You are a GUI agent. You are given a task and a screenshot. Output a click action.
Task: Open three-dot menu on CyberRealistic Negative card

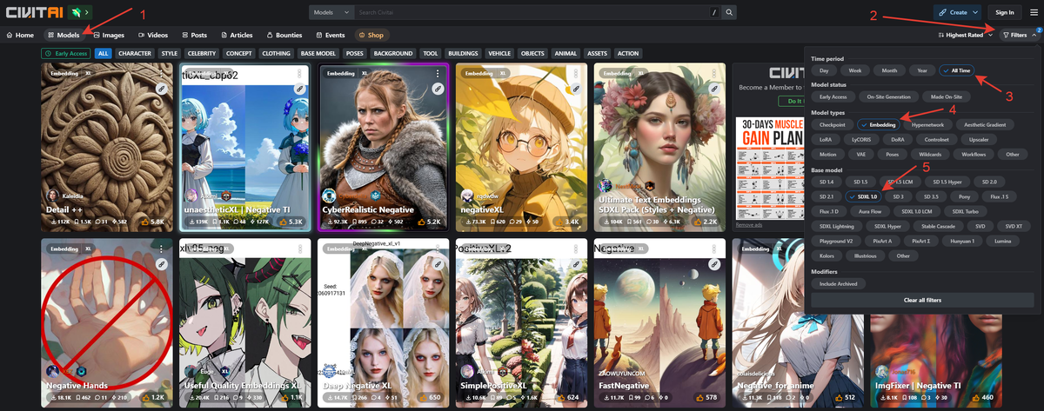pos(438,74)
